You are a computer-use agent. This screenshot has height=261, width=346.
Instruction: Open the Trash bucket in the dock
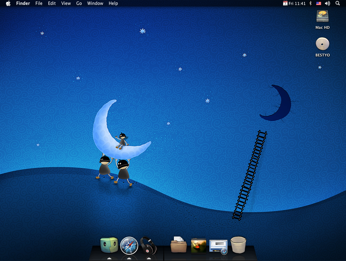click(238, 245)
